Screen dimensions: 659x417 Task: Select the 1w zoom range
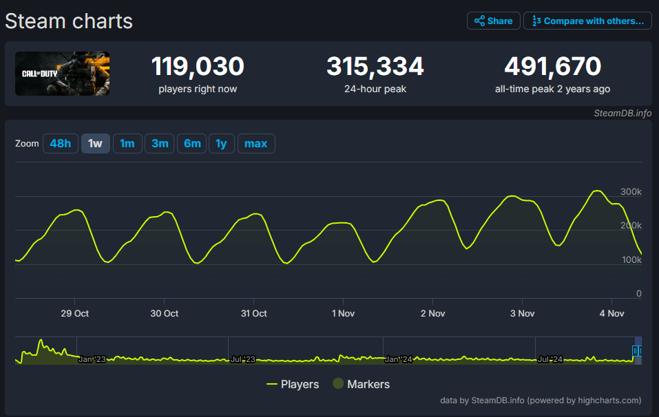(96, 144)
